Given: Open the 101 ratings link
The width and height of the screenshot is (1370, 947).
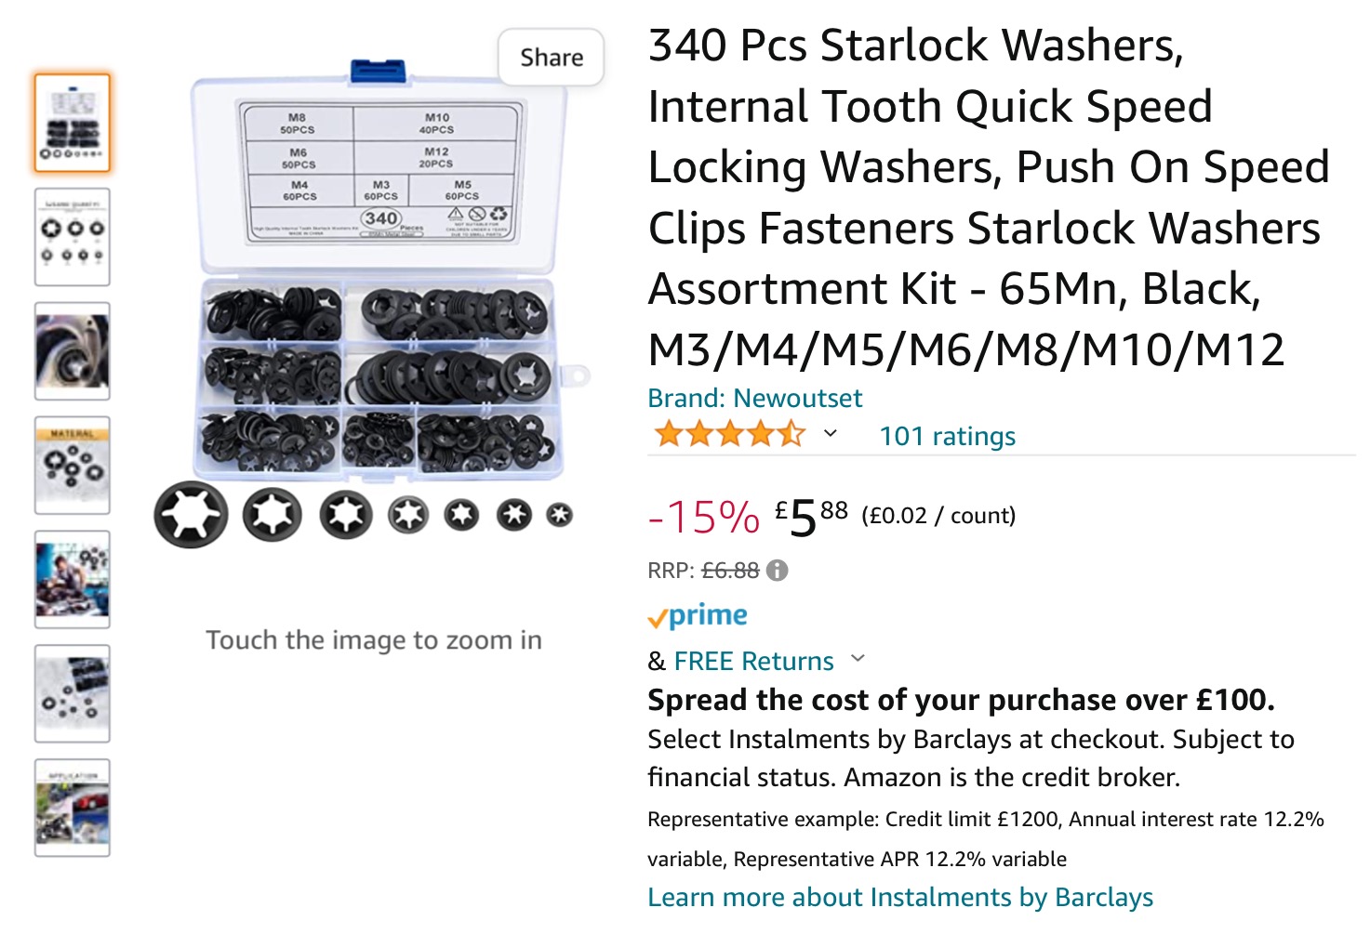Looking at the screenshot, I should point(947,437).
